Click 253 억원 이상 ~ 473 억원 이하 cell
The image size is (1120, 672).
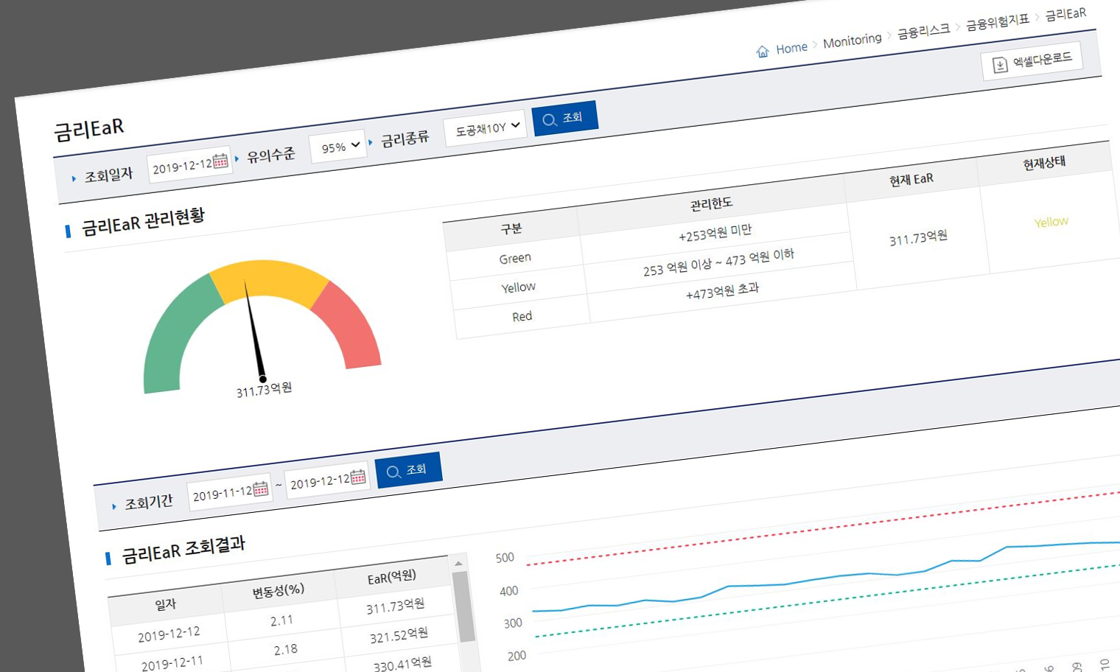[718, 262]
